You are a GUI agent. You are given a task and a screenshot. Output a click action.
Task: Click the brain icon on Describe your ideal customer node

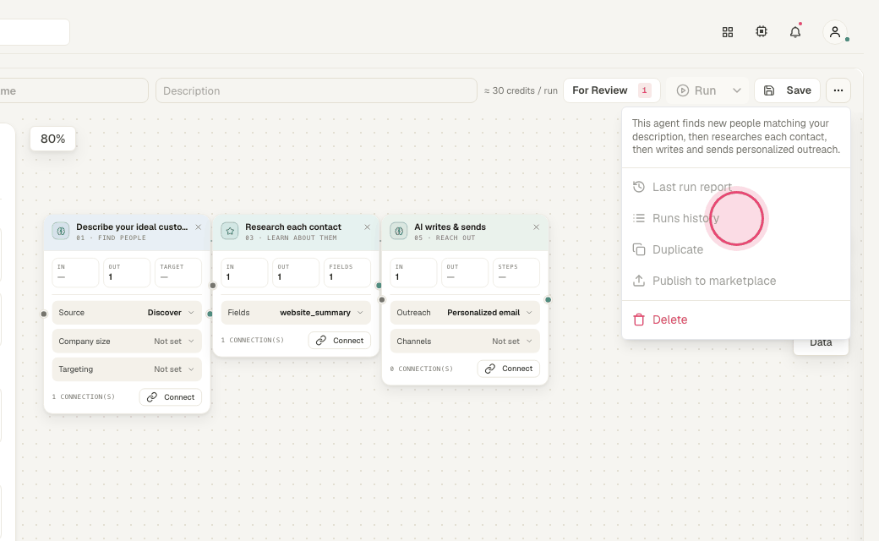tap(61, 231)
